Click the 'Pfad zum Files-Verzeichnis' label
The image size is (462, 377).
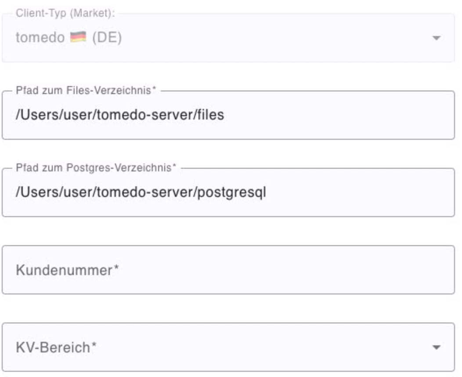point(86,90)
